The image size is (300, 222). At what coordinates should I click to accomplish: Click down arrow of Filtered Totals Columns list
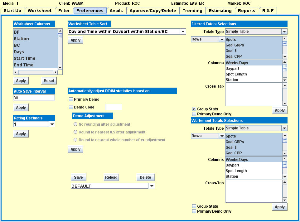pos(285,80)
